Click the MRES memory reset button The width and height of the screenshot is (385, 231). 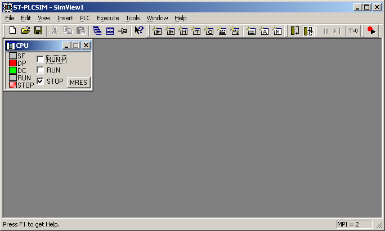click(x=79, y=83)
